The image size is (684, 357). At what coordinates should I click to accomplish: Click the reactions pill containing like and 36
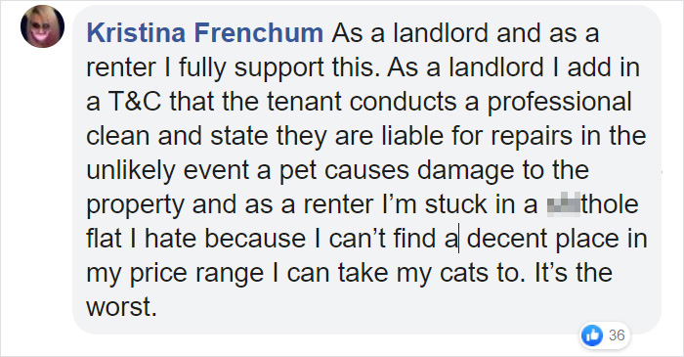tap(605, 335)
